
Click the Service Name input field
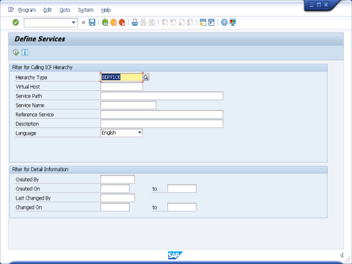pyautogui.click(x=128, y=105)
